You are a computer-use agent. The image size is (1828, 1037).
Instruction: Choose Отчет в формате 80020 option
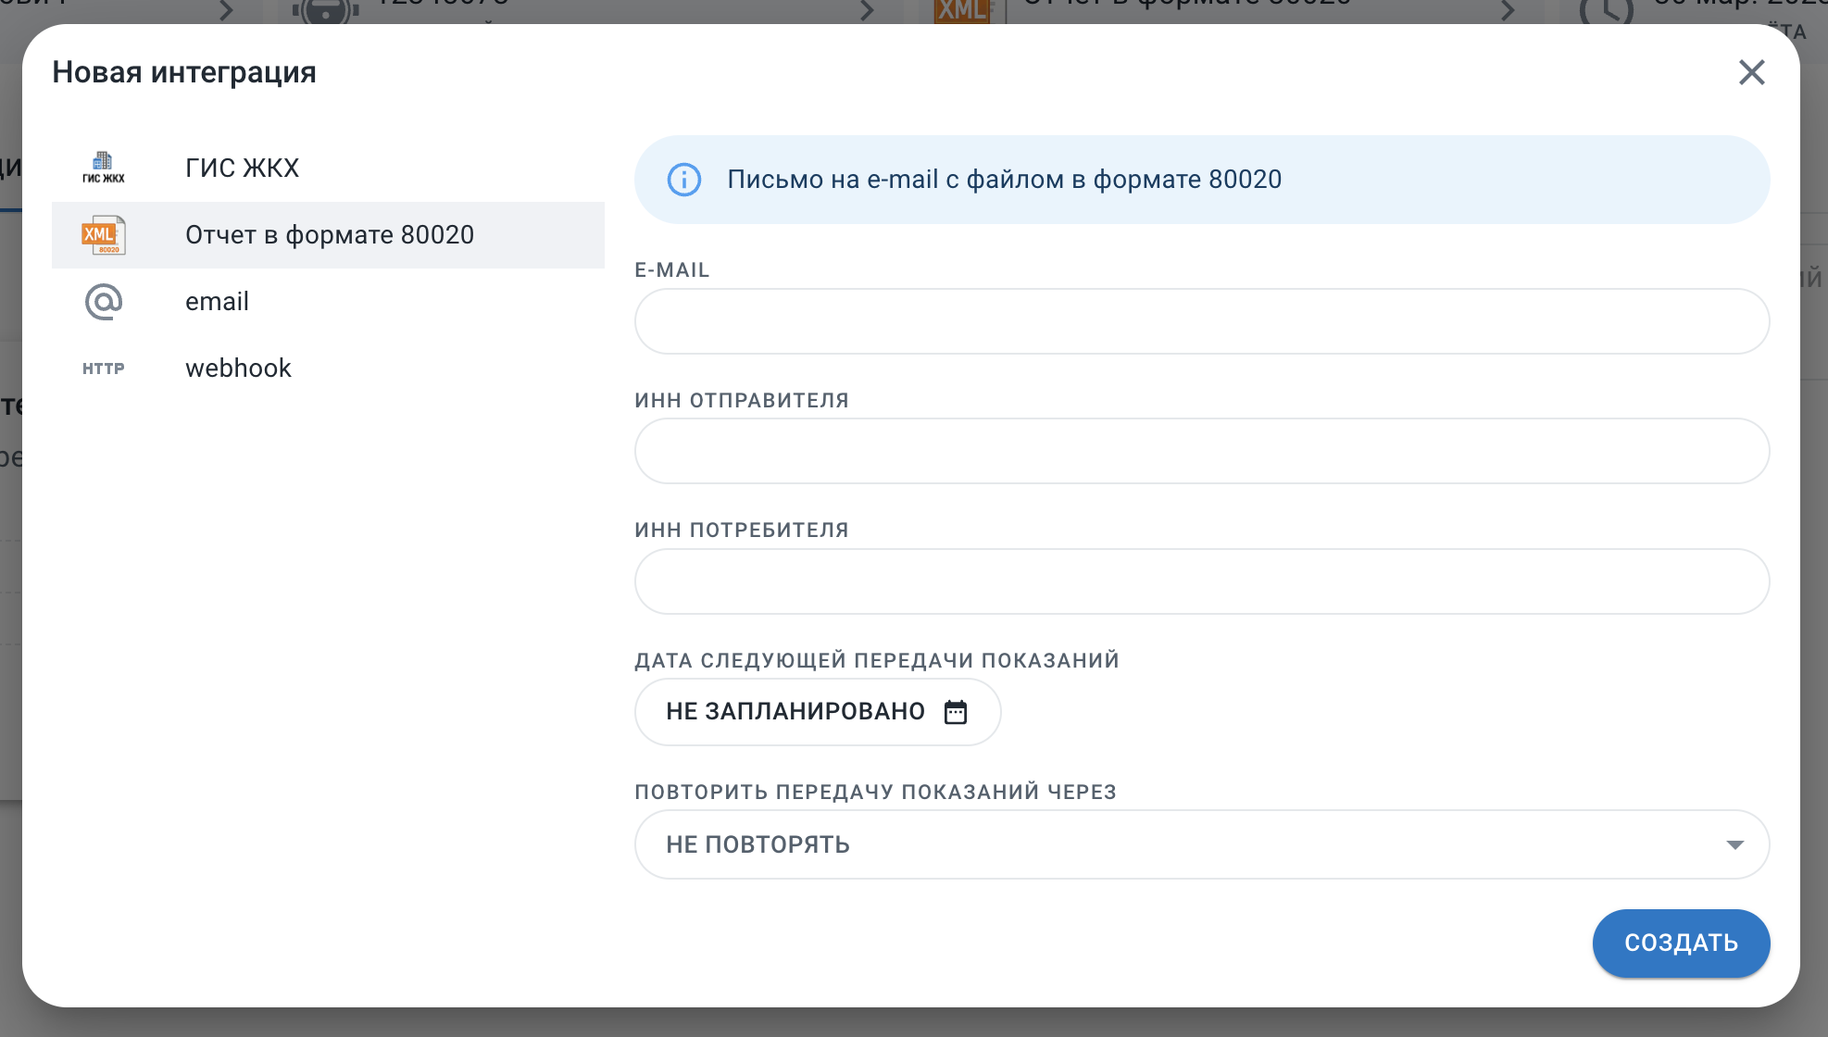(328, 235)
